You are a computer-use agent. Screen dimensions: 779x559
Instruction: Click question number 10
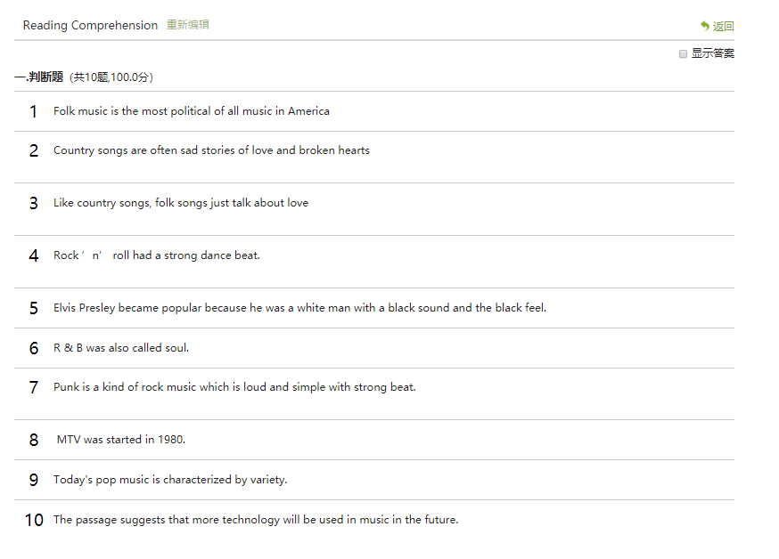tap(34, 520)
